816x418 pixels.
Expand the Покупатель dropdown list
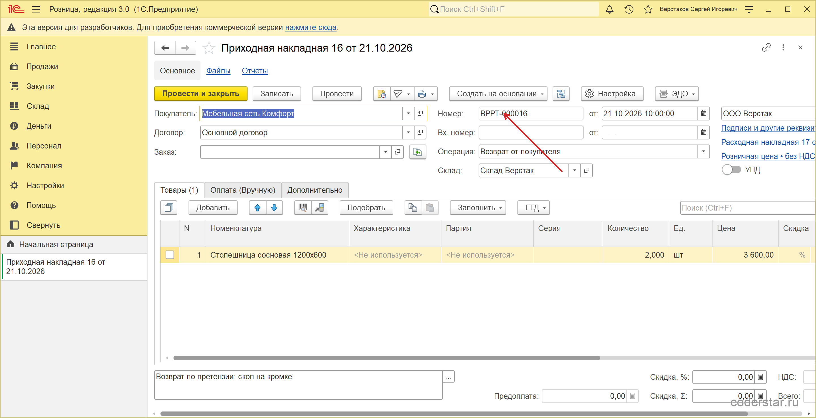click(x=408, y=113)
